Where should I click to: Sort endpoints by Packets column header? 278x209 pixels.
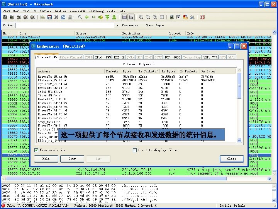[113, 71]
